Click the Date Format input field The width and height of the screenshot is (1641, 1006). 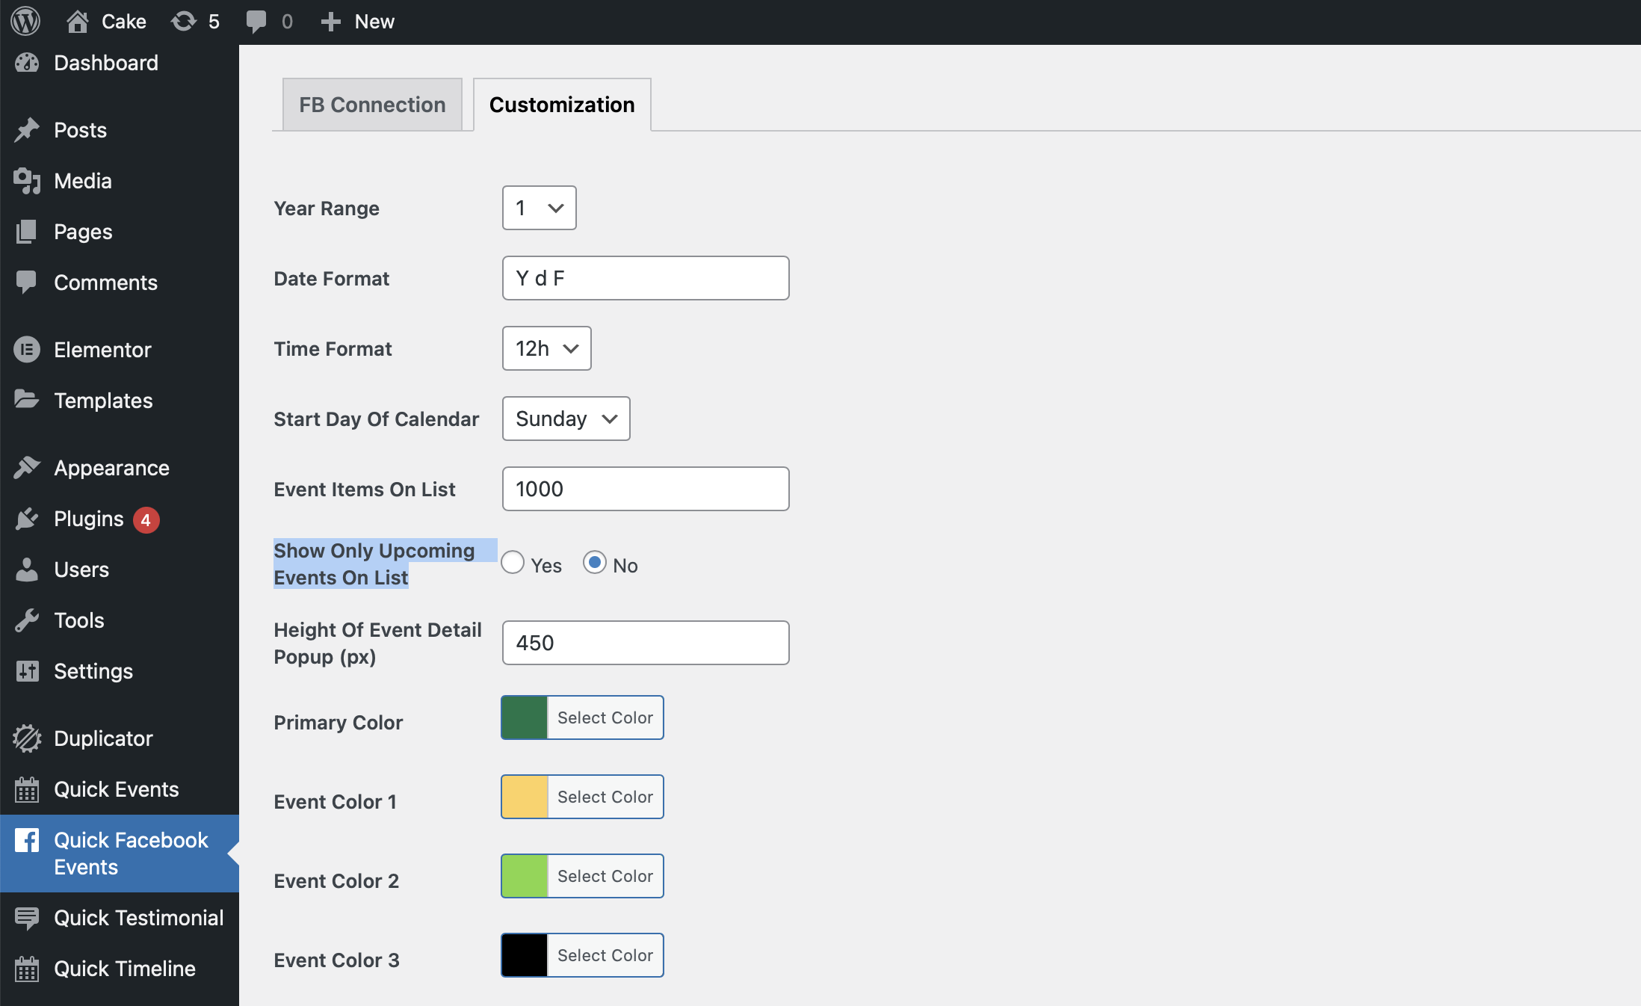646,278
